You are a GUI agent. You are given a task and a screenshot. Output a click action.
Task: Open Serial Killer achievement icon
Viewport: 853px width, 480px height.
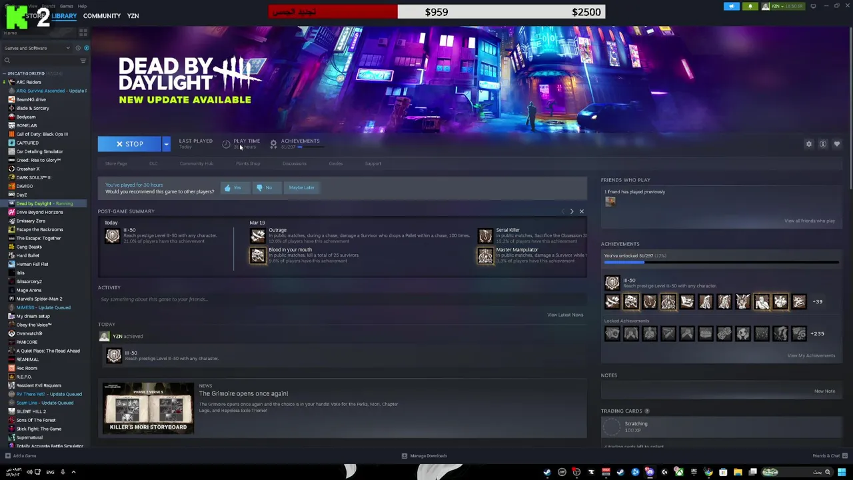pyautogui.click(x=485, y=236)
